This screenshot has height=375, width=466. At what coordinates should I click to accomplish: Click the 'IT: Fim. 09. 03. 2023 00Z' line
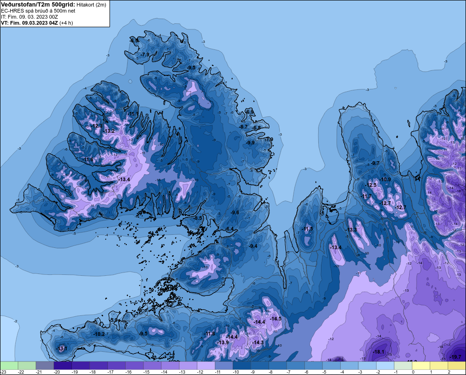click(x=29, y=17)
